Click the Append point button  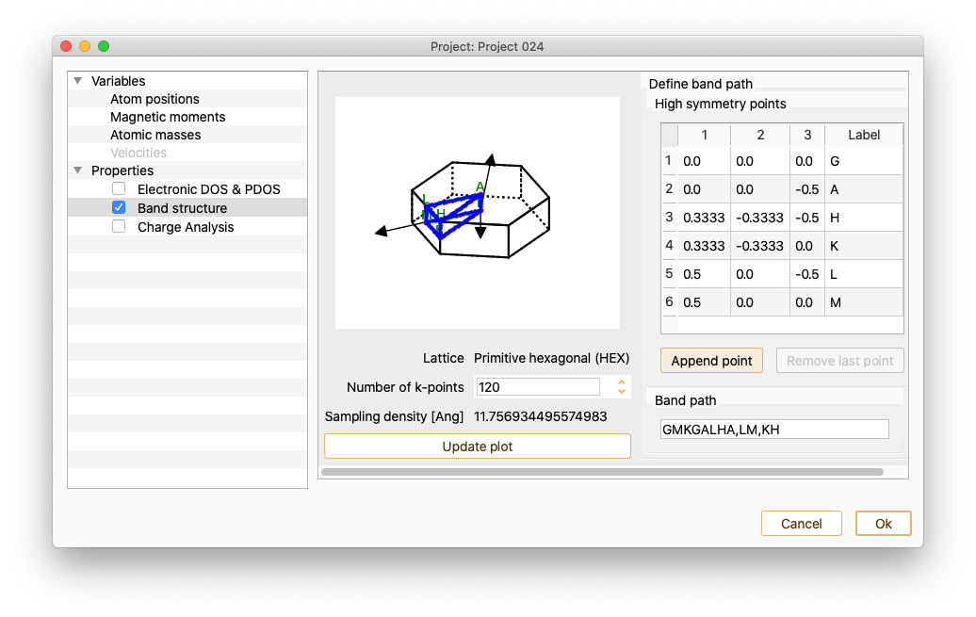pyautogui.click(x=711, y=361)
